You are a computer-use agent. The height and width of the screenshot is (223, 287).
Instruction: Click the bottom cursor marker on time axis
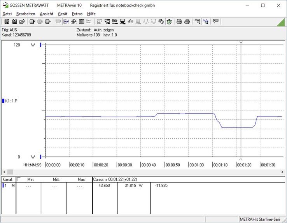(241, 159)
